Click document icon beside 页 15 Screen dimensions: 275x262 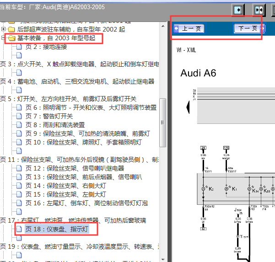19,194
